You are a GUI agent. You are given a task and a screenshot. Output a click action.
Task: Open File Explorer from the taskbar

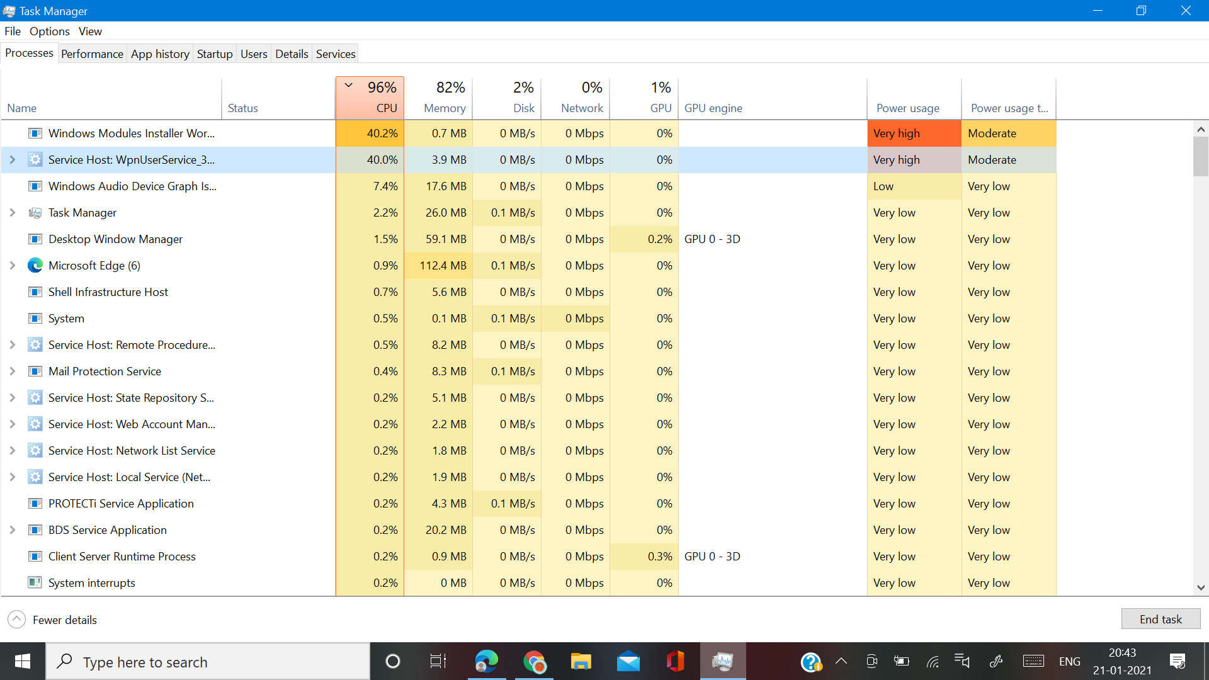click(581, 661)
